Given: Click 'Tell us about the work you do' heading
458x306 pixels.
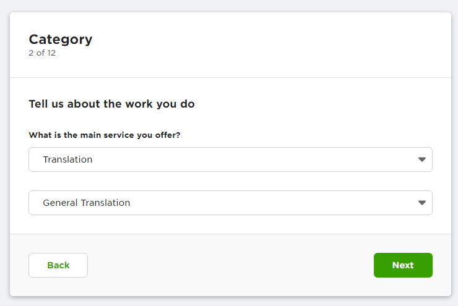Looking at the screenshot, I should coord(111,104).
